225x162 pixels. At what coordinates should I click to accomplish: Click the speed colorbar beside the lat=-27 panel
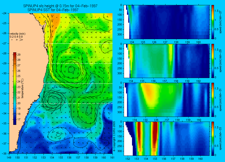tap(213, 22)
